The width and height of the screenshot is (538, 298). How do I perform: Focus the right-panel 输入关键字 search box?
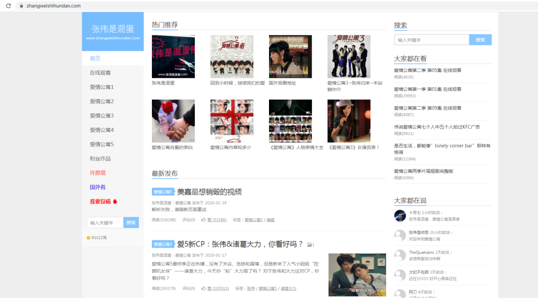click(x=431, y=40)
